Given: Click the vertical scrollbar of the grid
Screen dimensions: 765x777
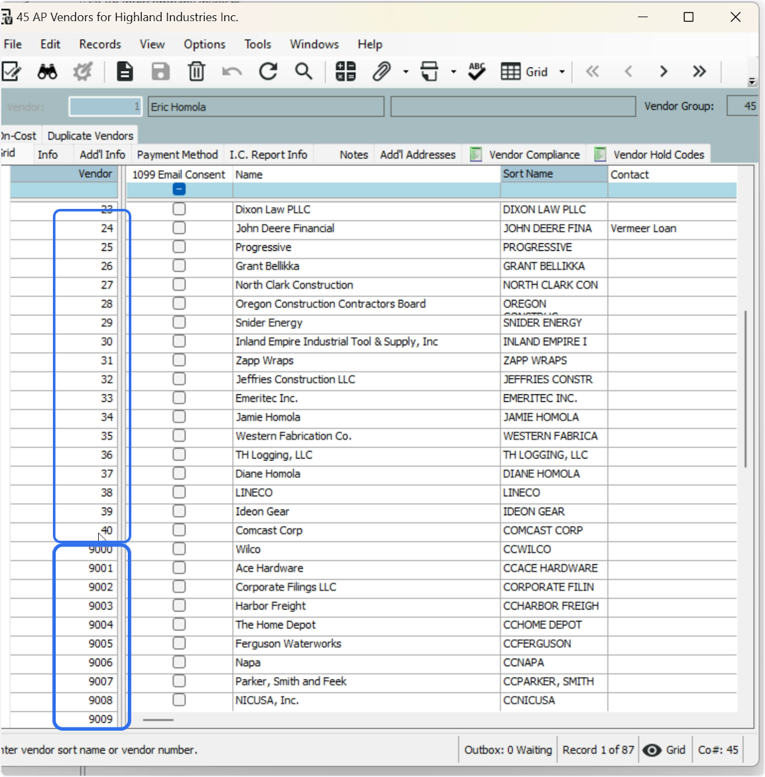Looking at the screenshot, I should pos(745,389).
